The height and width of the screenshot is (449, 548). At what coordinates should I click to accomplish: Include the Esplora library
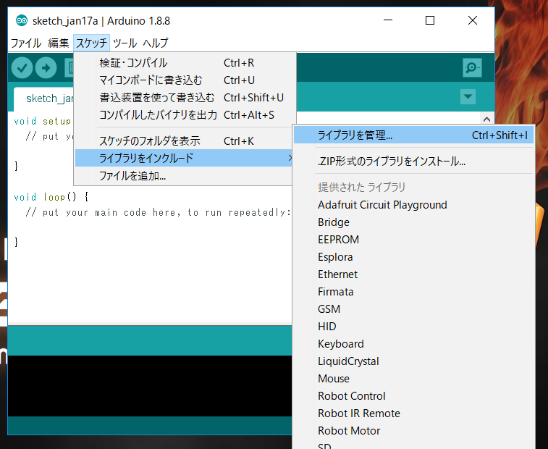click(413, 257)
